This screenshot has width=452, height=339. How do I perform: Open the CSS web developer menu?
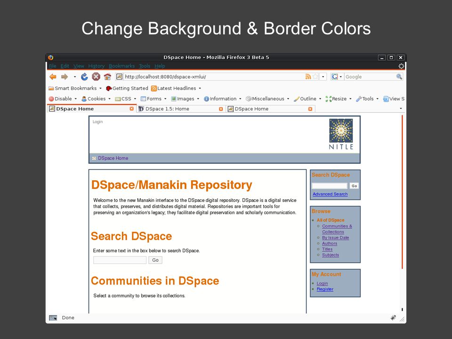pos(125,98)
